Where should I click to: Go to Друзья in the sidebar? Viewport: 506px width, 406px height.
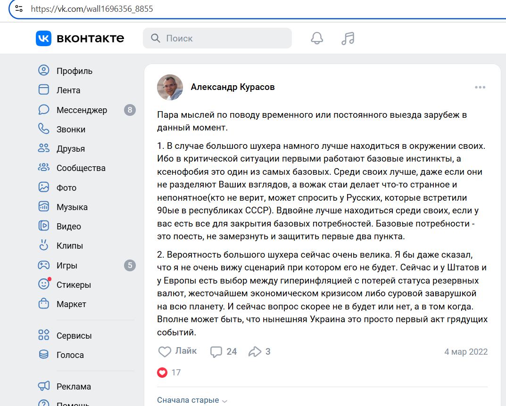coord(70,149)
